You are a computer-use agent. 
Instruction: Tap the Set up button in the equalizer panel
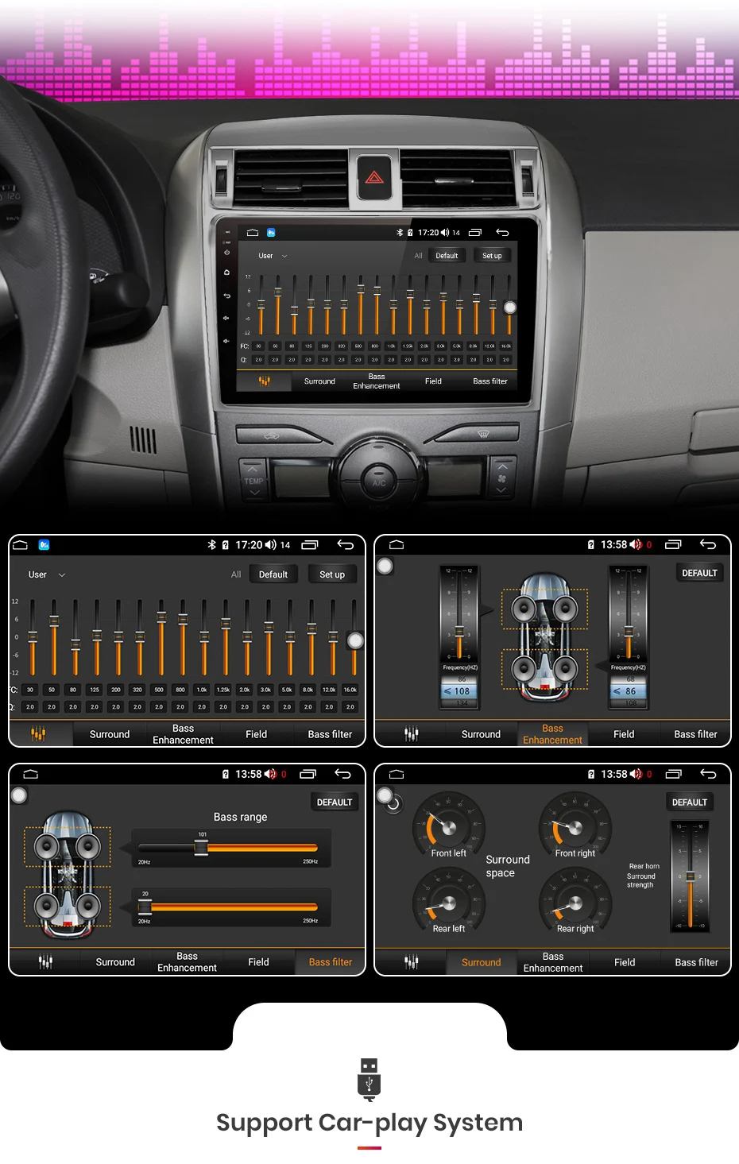[332, 574]
